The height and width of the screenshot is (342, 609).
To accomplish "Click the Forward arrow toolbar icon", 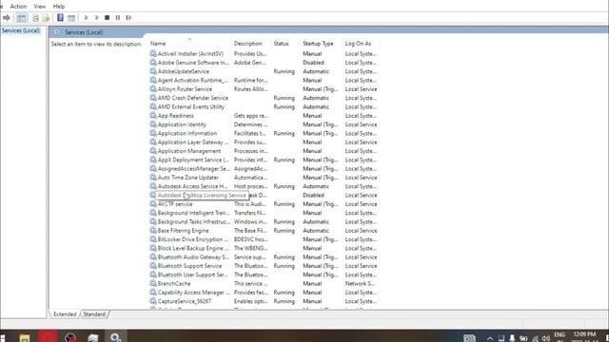I will tap(7, 18).
